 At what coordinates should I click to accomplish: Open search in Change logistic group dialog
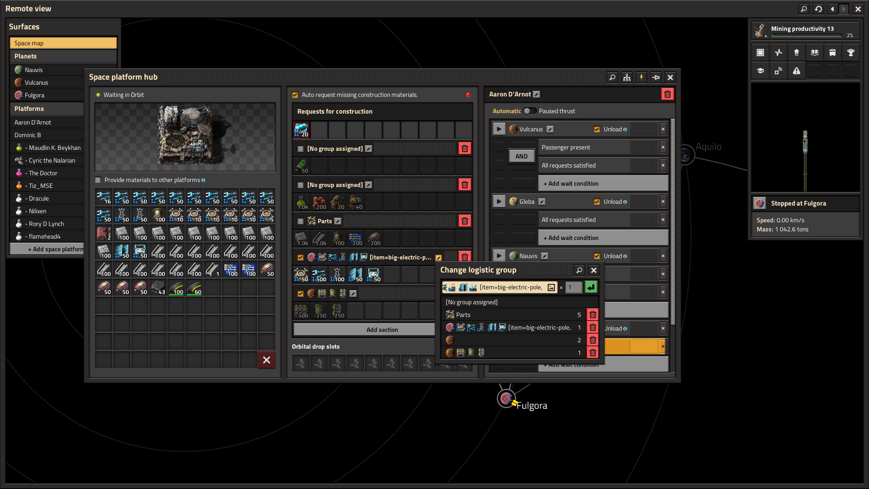pos(579,270)
